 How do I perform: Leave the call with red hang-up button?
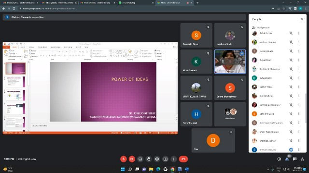pos(183,159)
